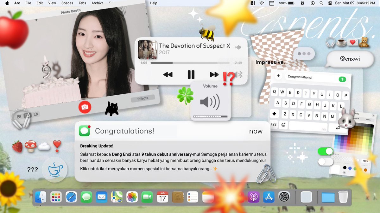Open FaceTime from the Dock

(x=147, y=197)
